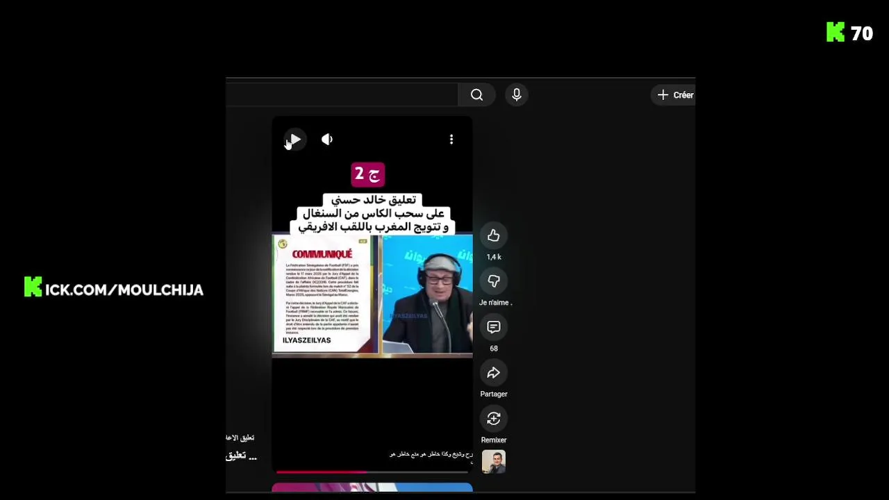889x500 pixels.
Task: Dislike the Short with thumbs down
Action: 494,281
